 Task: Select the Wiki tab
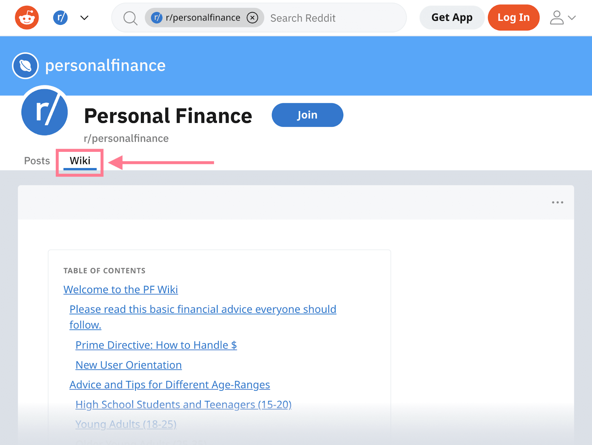80,161
